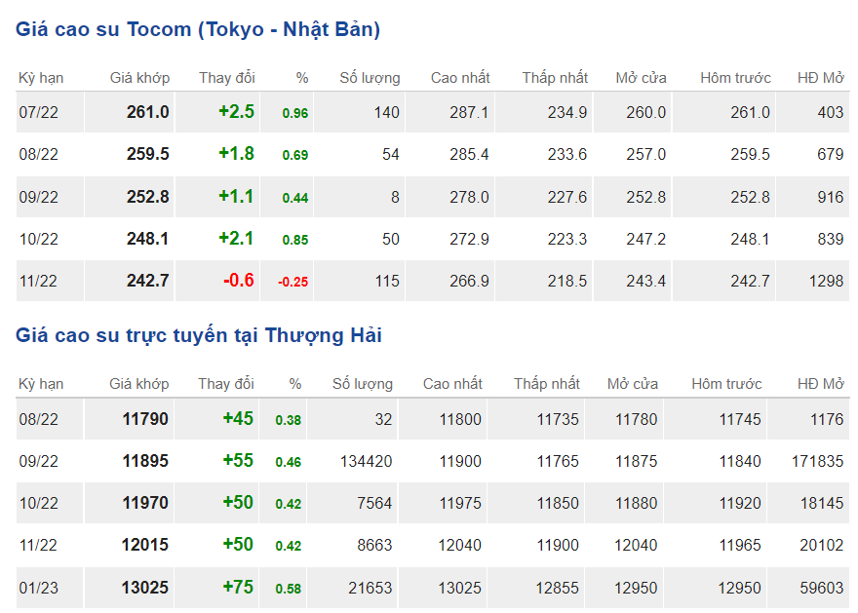Click 'Số lượng' header in Tocom table
858x613 pixels.
pyautogui.click(x=370, y=78)
